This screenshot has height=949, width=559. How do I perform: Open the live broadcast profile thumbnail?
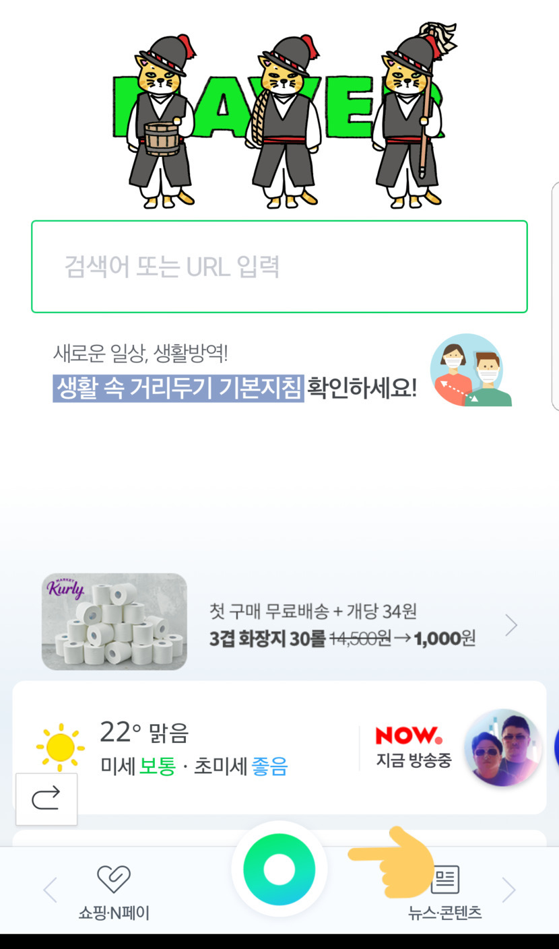[502, 748]
